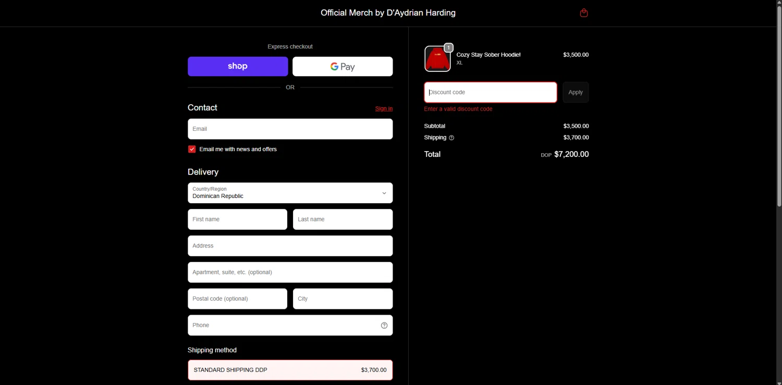Click Official Merch by D'Aydrian Harding title
The image size is (782, 385).
pyautogui.click(x=388, y=13)
